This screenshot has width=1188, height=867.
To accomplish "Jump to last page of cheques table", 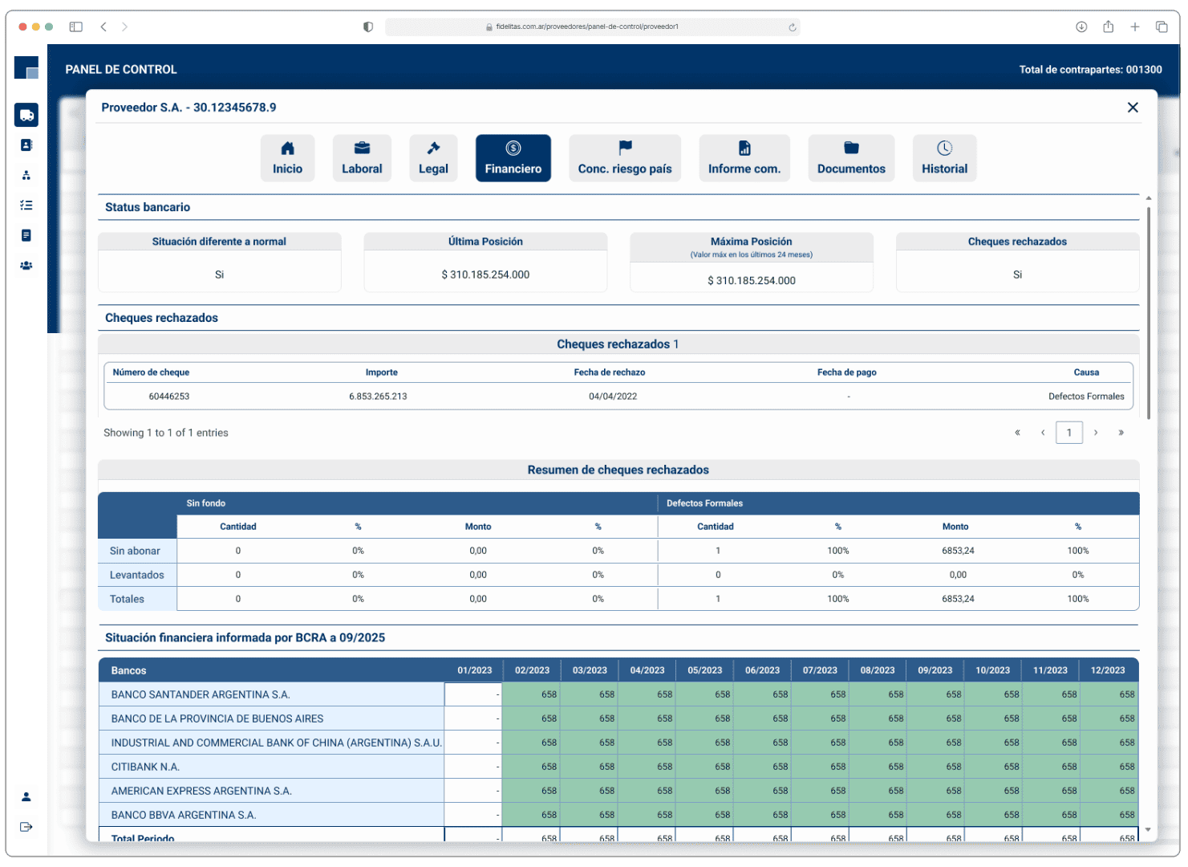I will pyautogui.click(x=1121, y=433).
